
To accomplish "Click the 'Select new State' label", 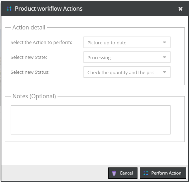I will pos(29,57).
